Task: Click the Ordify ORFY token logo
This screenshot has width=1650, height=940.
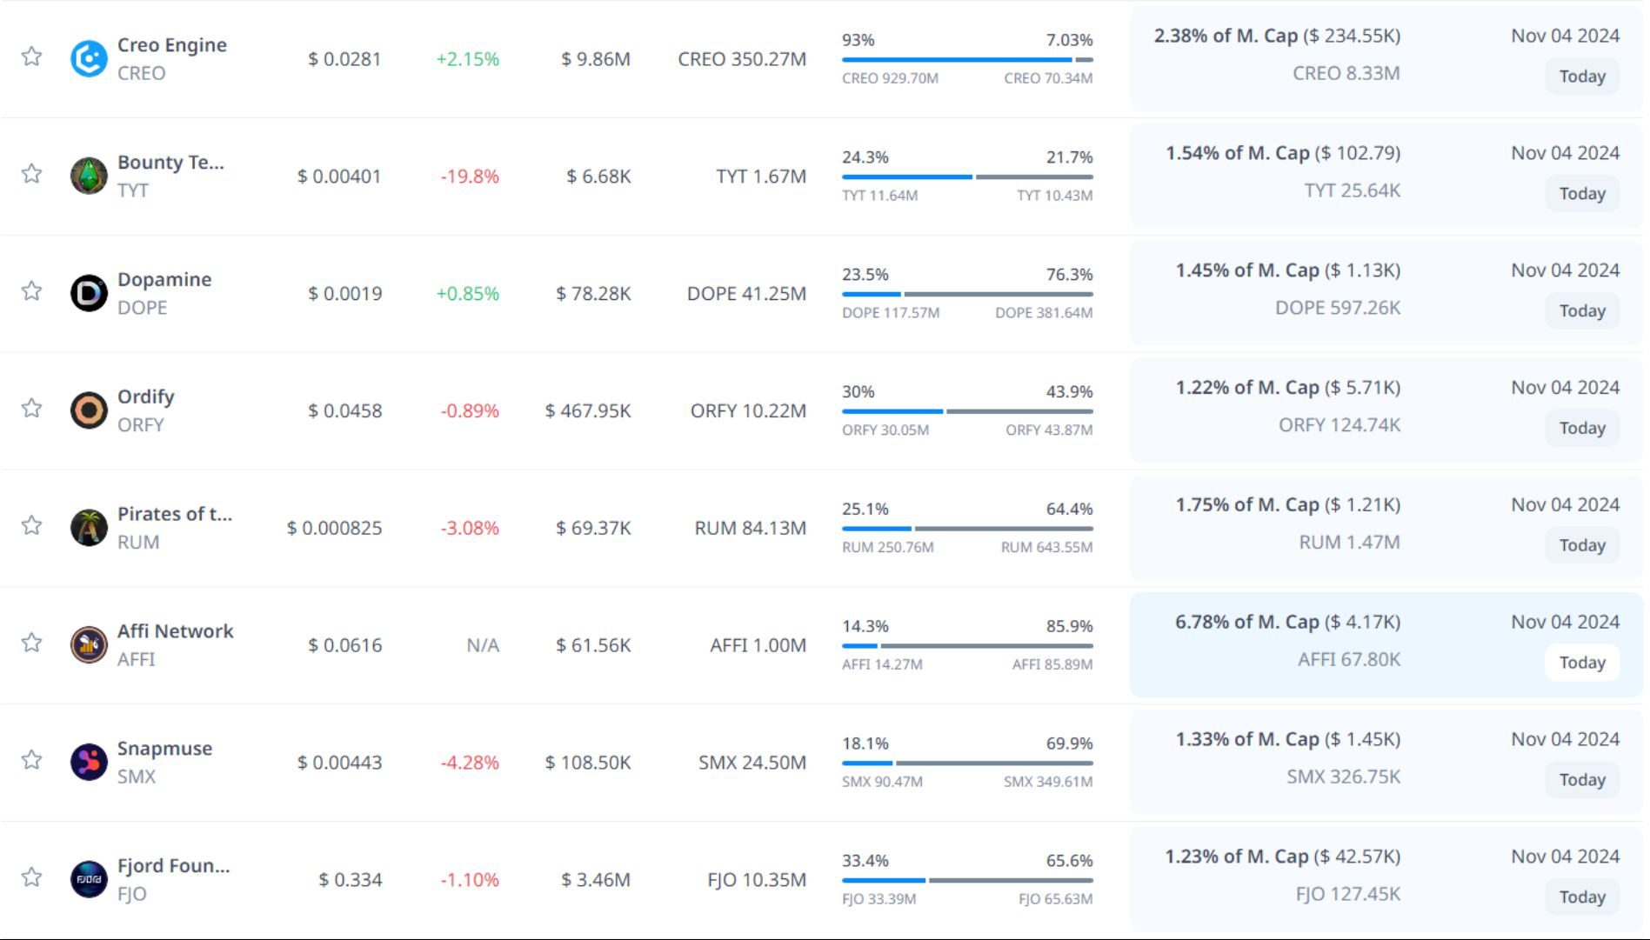Action: (x=89, y=410)
